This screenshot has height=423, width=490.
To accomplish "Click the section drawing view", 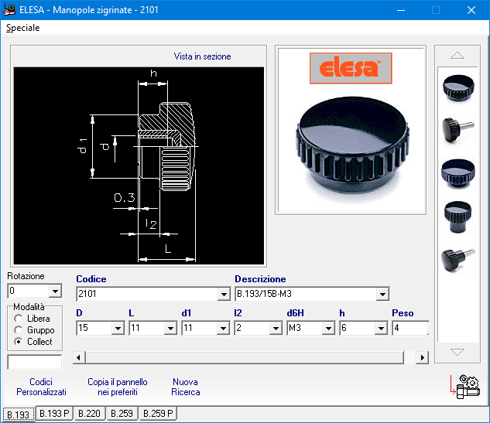I will pyautogui.click(x=139, y=165).
